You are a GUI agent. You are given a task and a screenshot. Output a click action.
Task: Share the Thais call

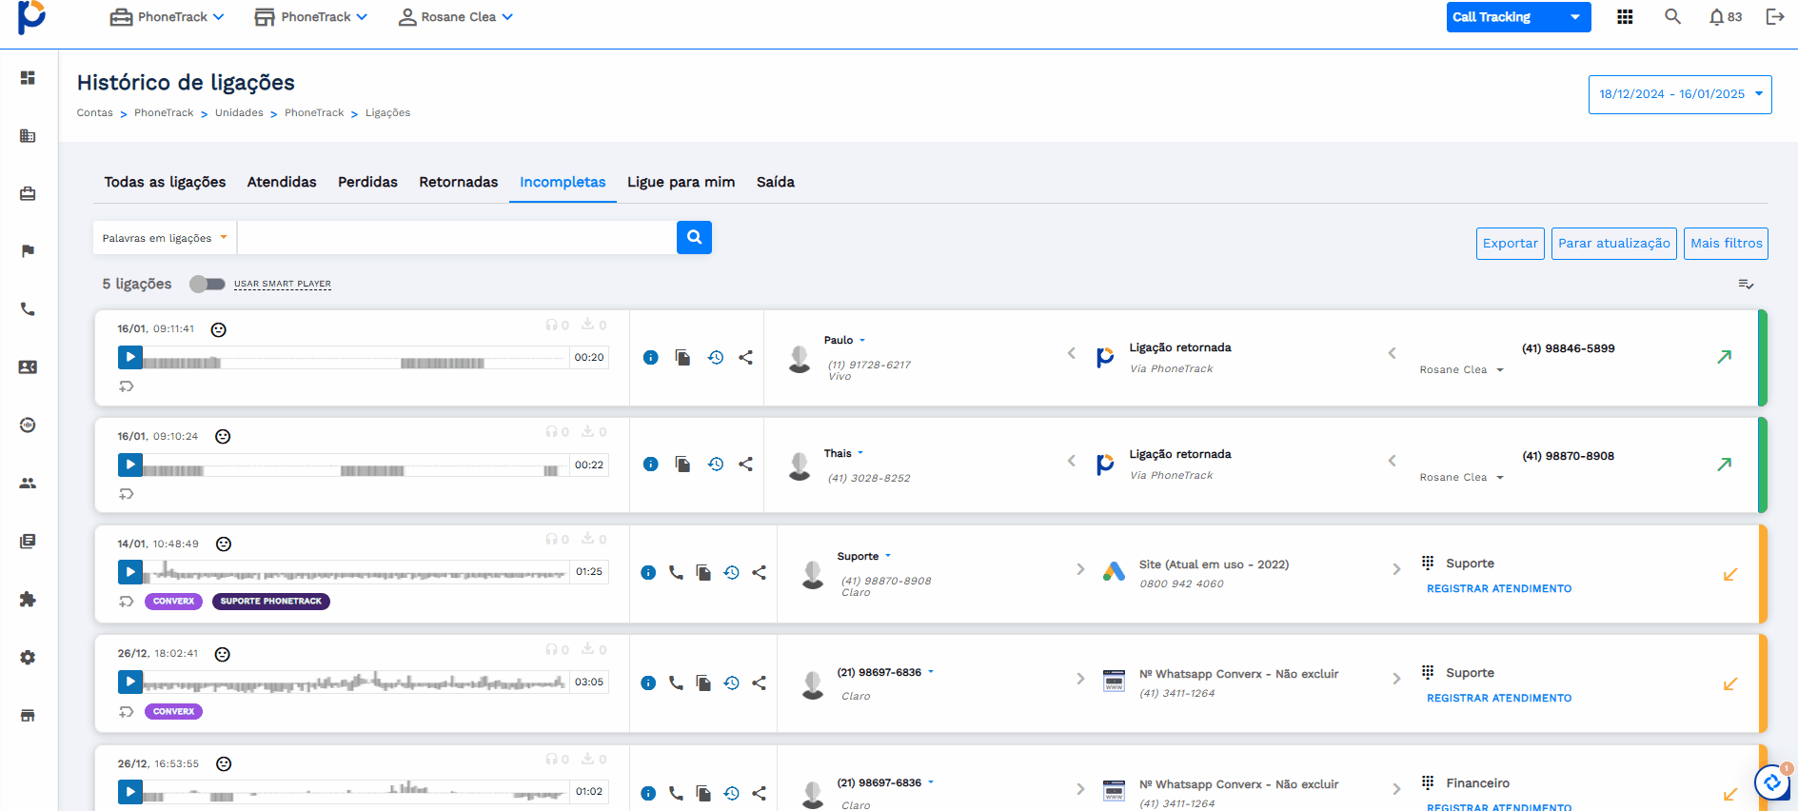(x=746, y=465)
